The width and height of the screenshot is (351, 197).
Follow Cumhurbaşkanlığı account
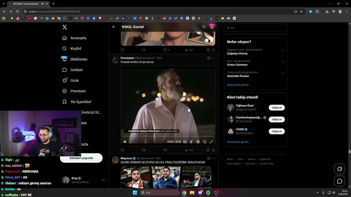[277, 120]
